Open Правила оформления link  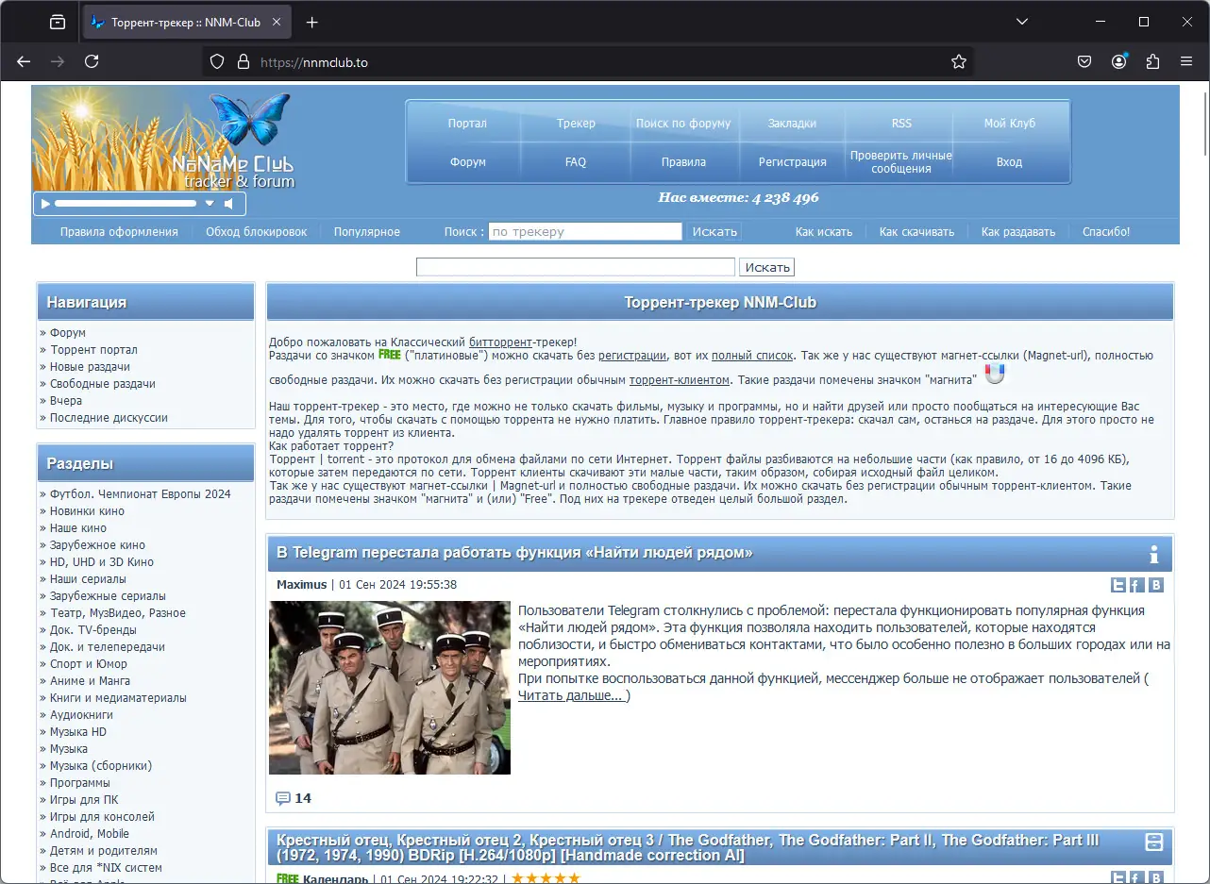(x=119, y=232)
